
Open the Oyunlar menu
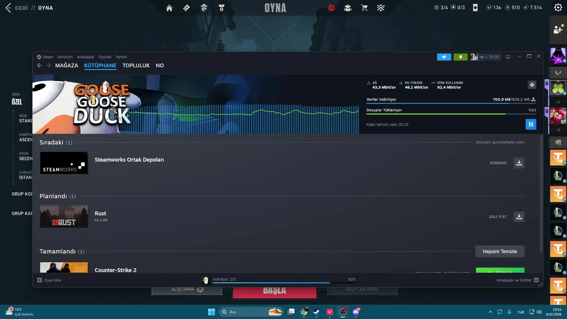pos(105,57)
